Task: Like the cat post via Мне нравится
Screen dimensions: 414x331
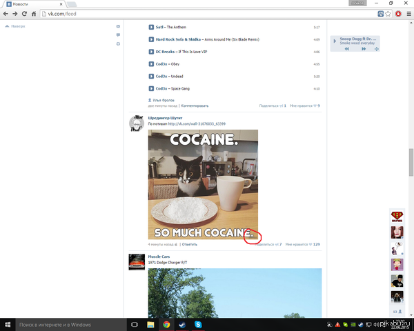Action: point(300,244)
